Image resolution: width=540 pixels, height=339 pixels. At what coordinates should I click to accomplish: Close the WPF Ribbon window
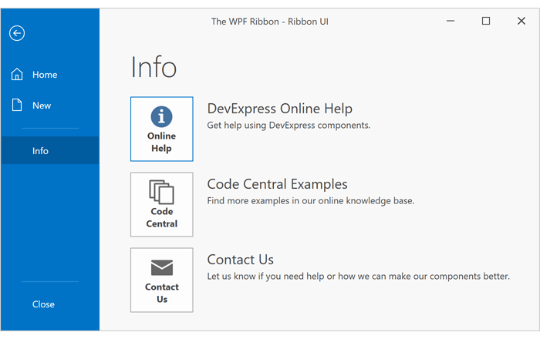521,21
